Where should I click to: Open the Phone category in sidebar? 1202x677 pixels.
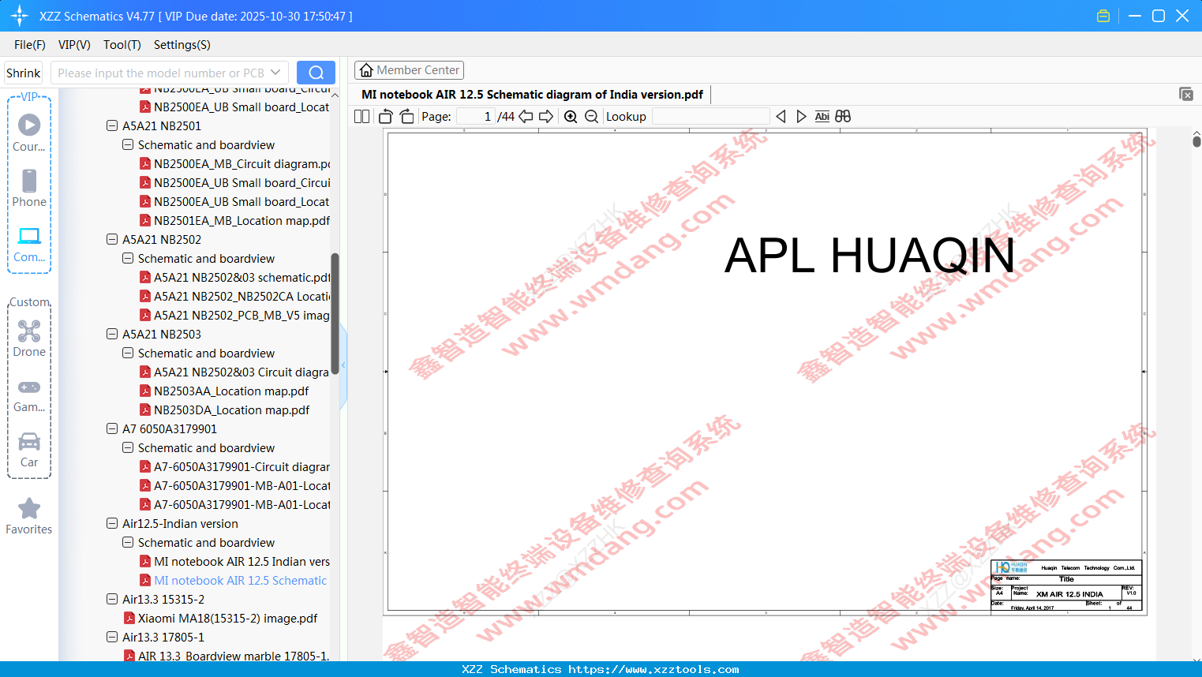pos(29,188)
